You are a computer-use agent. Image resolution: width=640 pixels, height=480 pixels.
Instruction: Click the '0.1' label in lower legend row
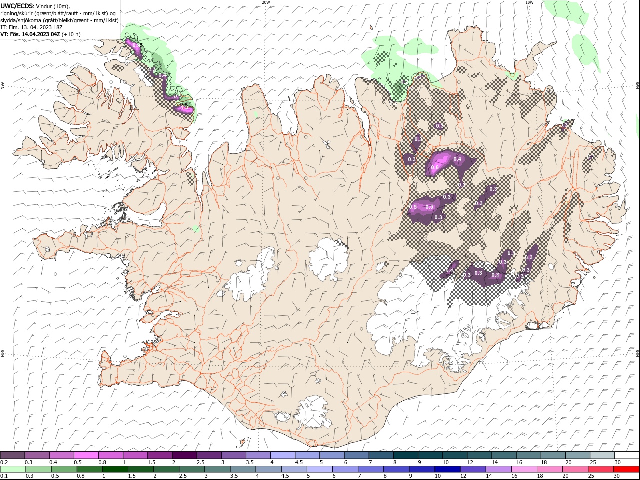click(x=4, y=476)
